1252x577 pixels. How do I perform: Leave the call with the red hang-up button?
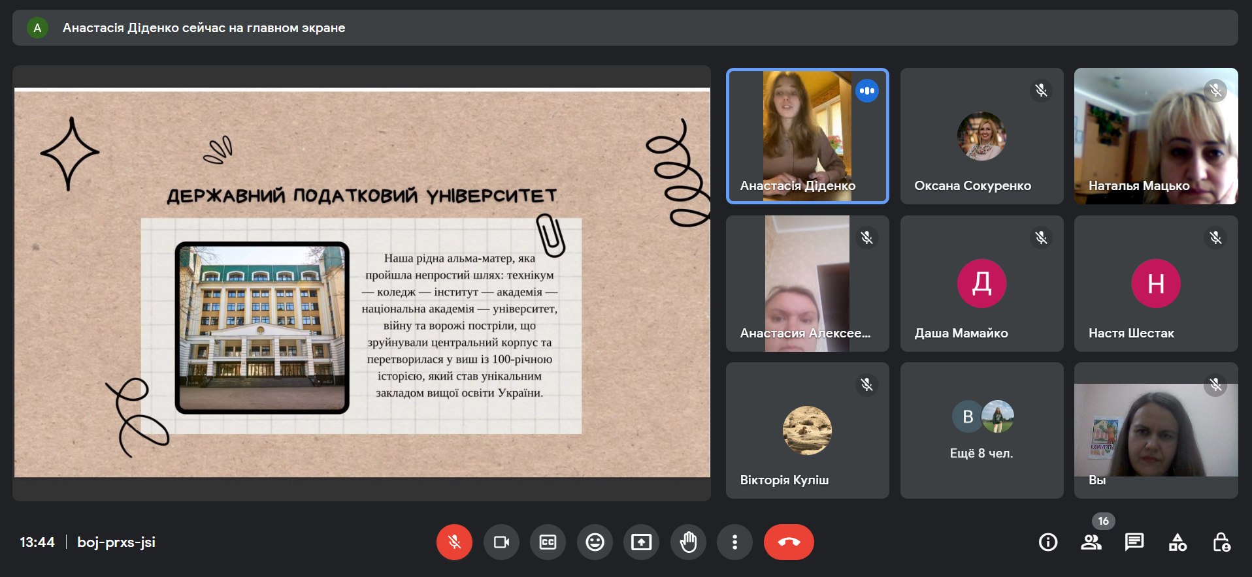pos(789,542)
